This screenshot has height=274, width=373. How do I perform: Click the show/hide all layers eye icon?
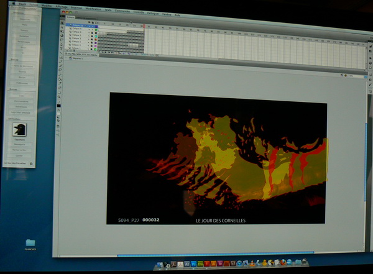tap(89, 22)
